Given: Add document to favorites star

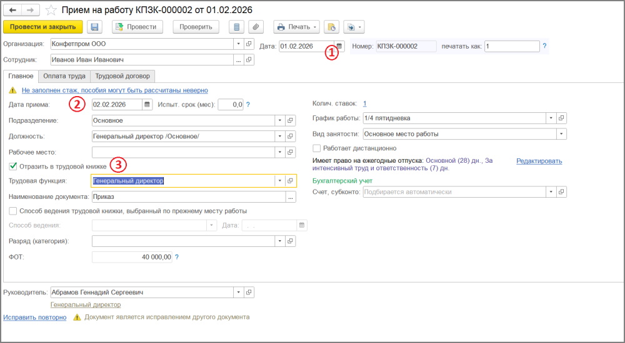Looking at the screenshot, I should 52,10.
